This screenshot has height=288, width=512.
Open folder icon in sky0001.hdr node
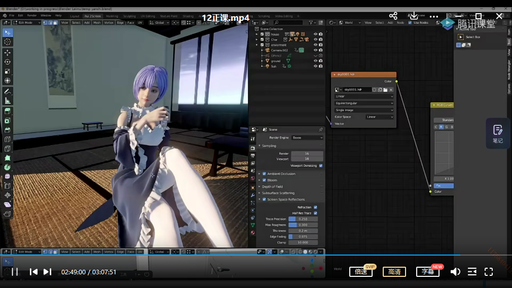385,90
